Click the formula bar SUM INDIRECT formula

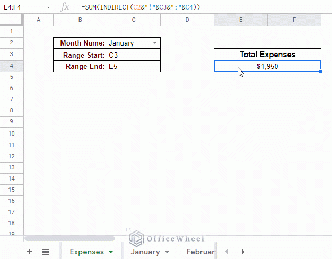[x=141, y=7]
